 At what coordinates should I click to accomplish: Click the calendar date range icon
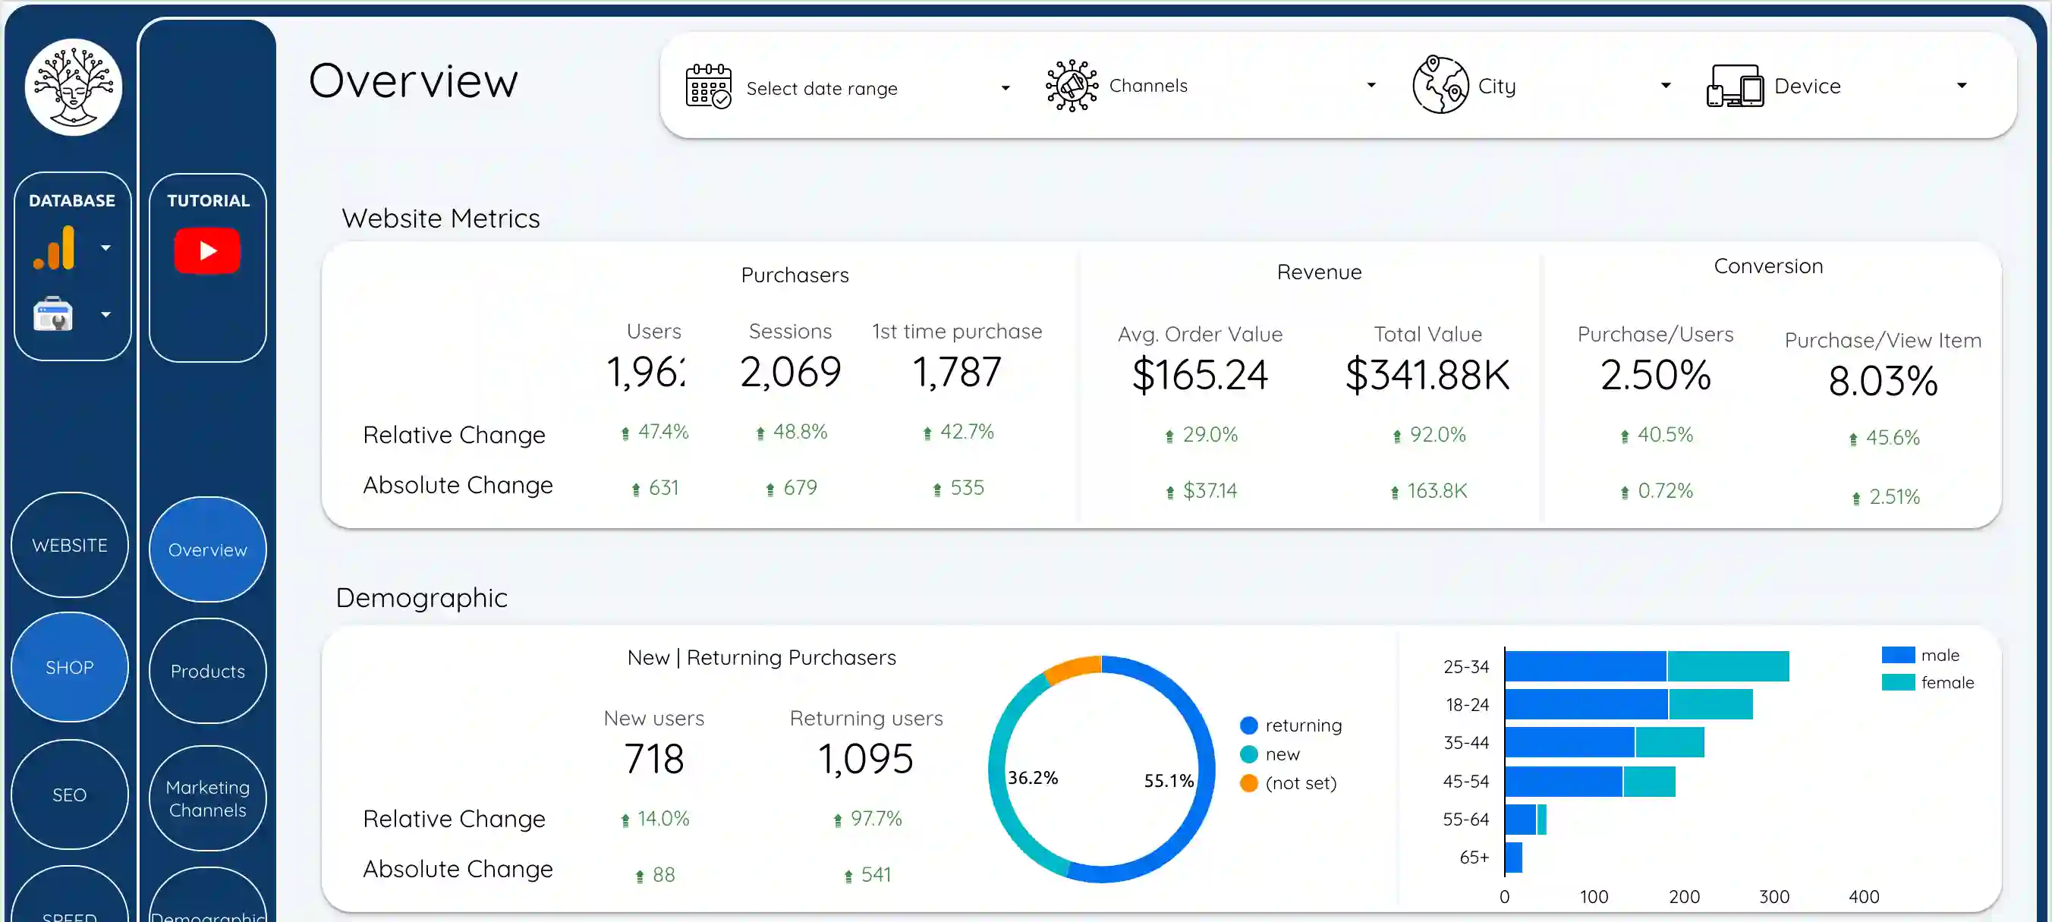708,86
